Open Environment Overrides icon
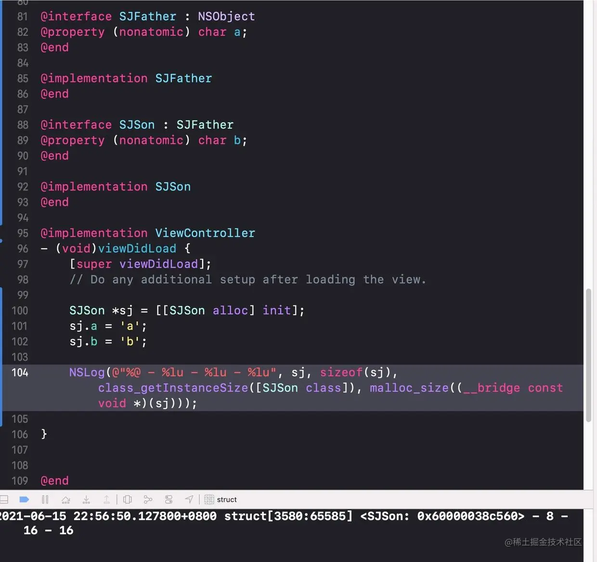597x562 pixels. point(169,499)
